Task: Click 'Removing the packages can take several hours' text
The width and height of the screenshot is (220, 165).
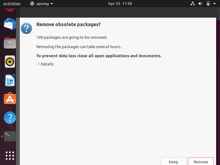Action: [x=79, y=47]
